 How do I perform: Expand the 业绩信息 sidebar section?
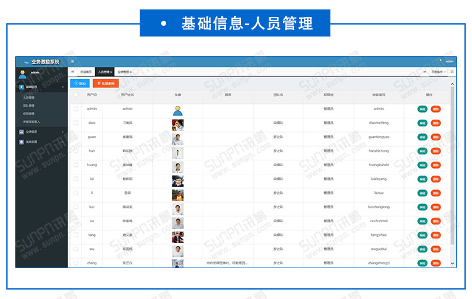tap(62, 132)
